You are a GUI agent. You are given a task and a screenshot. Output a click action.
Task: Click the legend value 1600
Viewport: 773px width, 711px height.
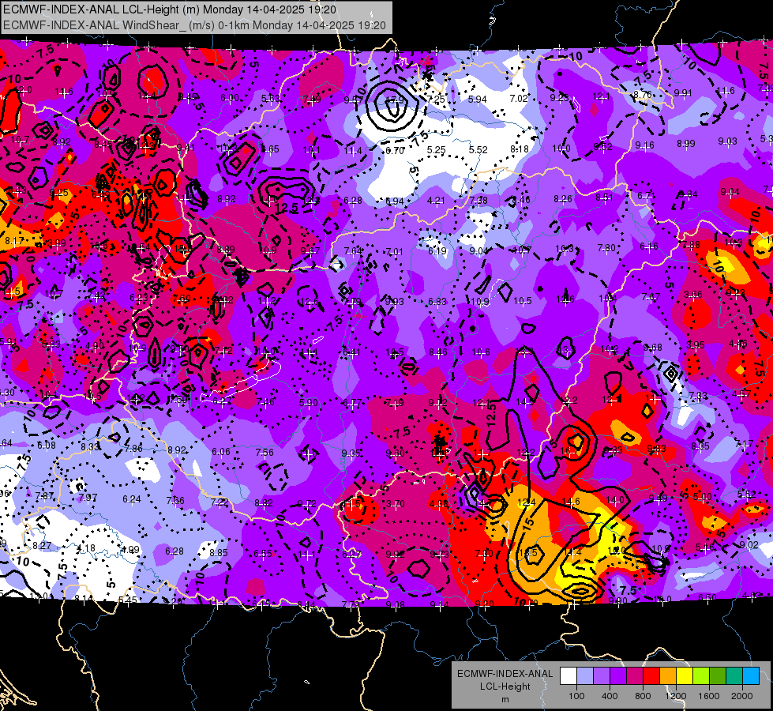[709, 696]
